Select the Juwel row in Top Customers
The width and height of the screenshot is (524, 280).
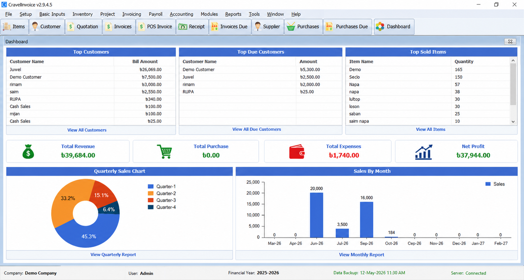click(x=91, y=69)
